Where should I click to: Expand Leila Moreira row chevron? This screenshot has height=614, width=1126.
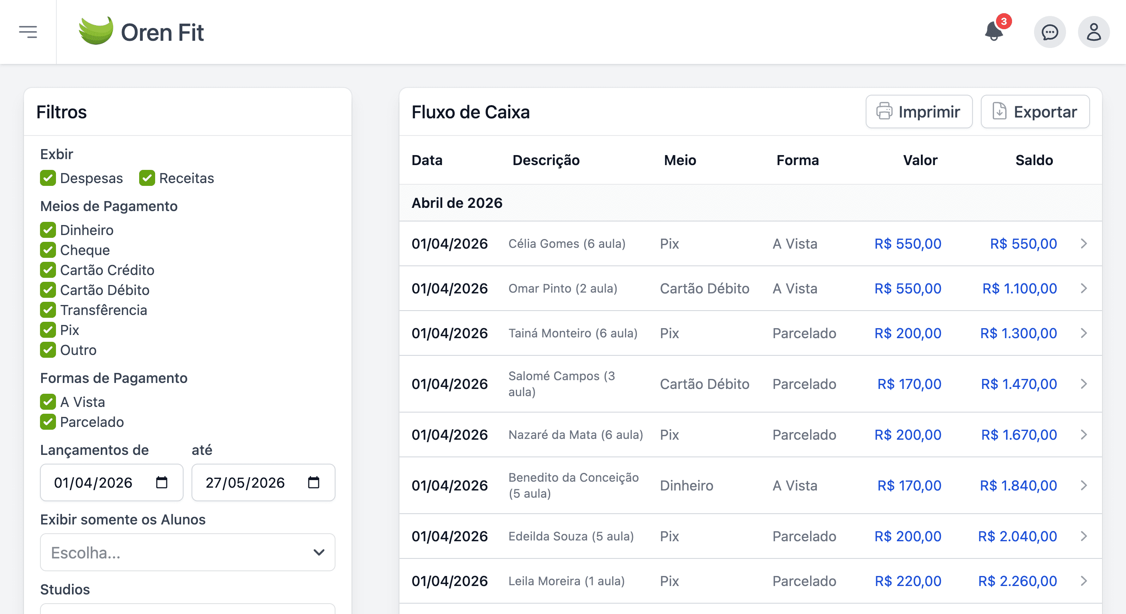pos(1084,581)
